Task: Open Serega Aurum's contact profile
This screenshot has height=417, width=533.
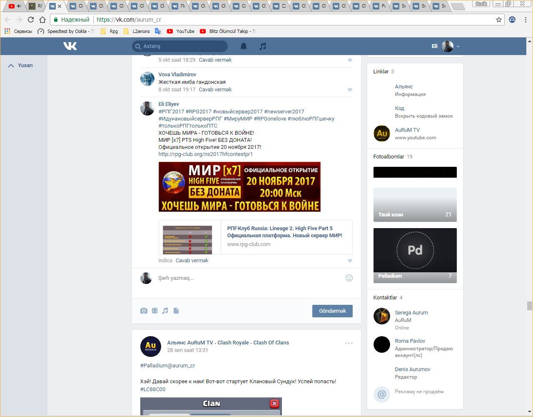Action: tap(411, 313)
